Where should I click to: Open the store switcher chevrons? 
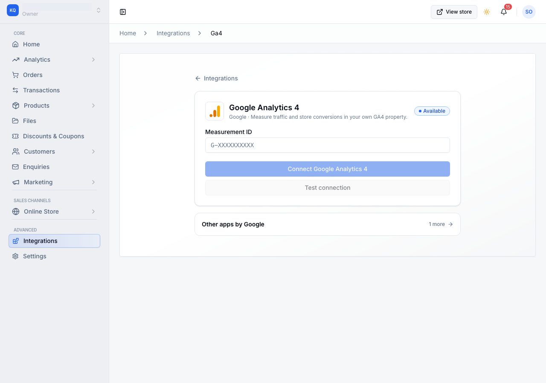[x=99, y=10]
